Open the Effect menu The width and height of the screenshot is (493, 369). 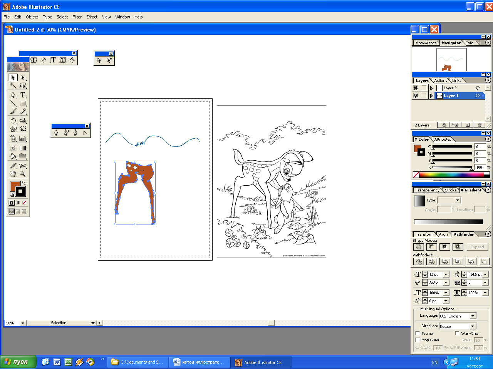[92, 17]
